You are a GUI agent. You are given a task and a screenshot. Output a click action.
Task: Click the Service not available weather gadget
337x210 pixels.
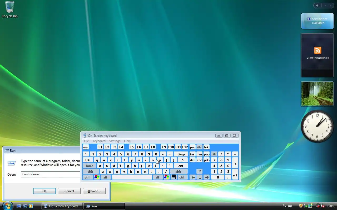(317, 21)
